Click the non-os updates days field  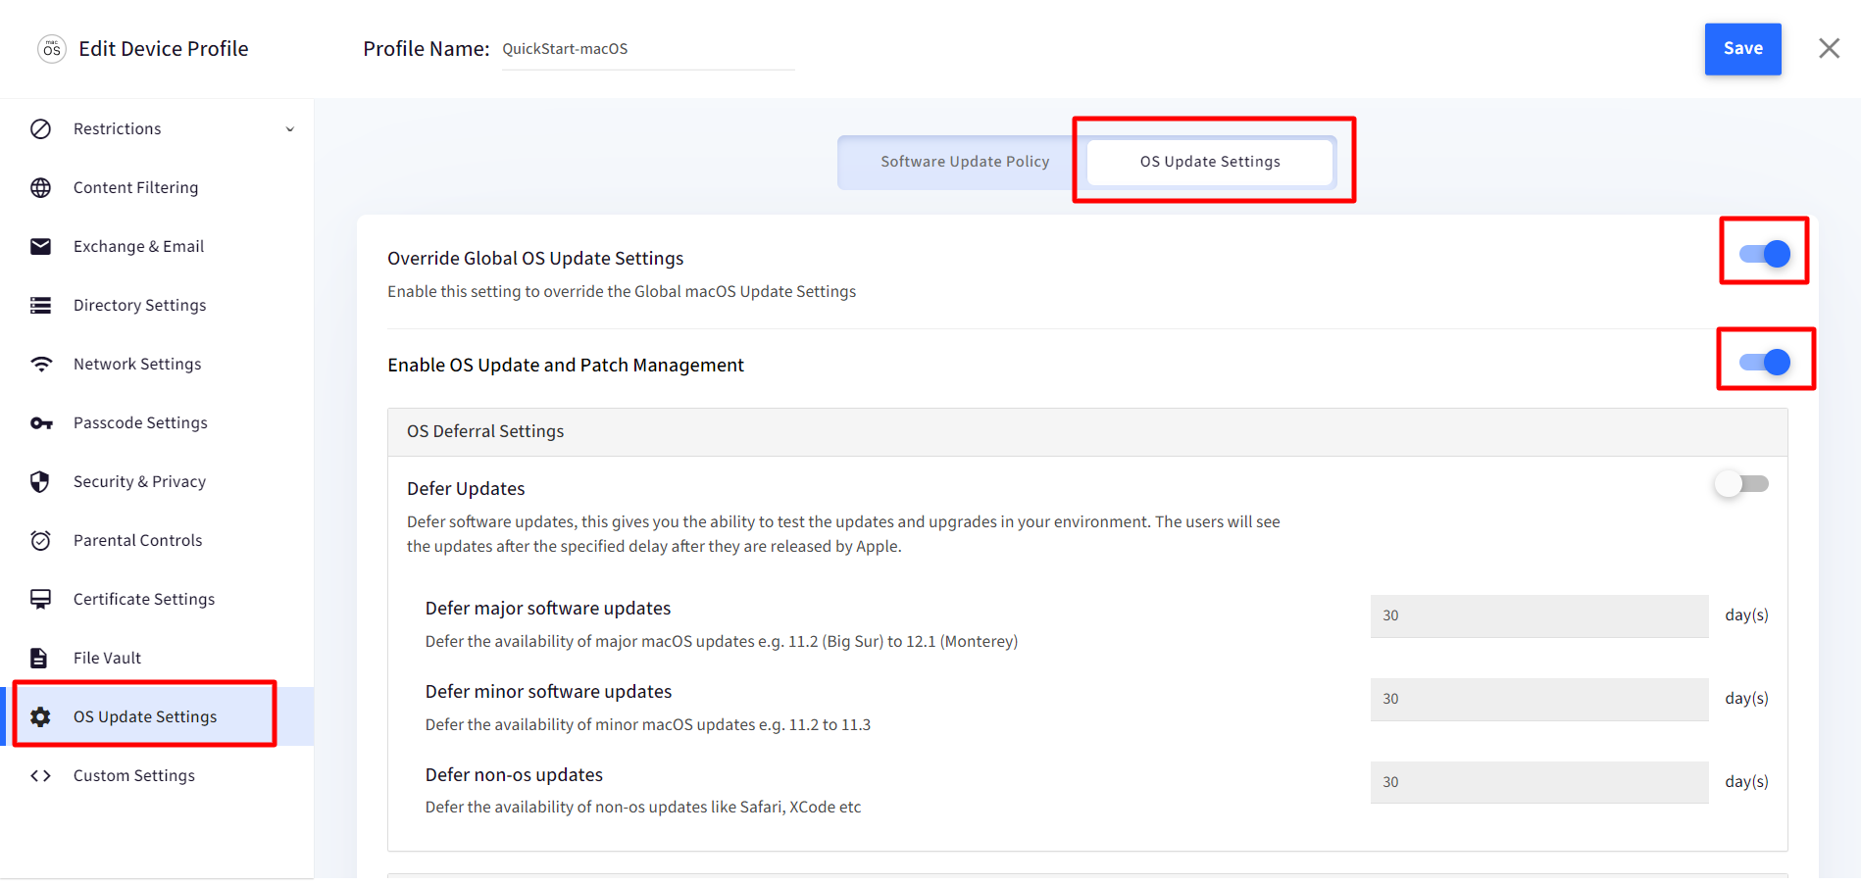pos(1538,782)
